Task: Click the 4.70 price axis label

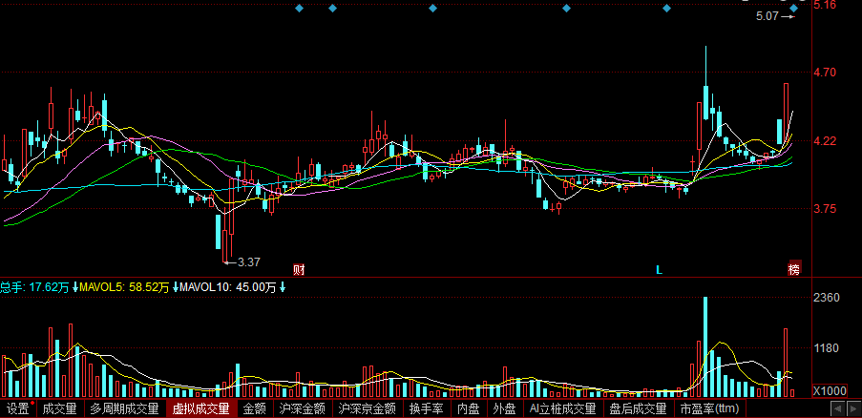Action: [x=825, y=73]
